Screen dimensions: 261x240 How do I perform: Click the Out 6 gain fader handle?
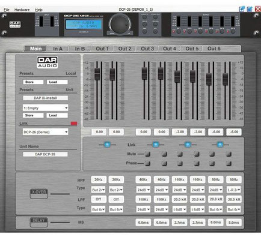tap(226, 79)
